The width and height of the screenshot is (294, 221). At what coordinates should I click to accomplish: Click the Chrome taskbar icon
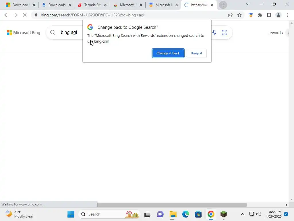click(x=211, y=214)
